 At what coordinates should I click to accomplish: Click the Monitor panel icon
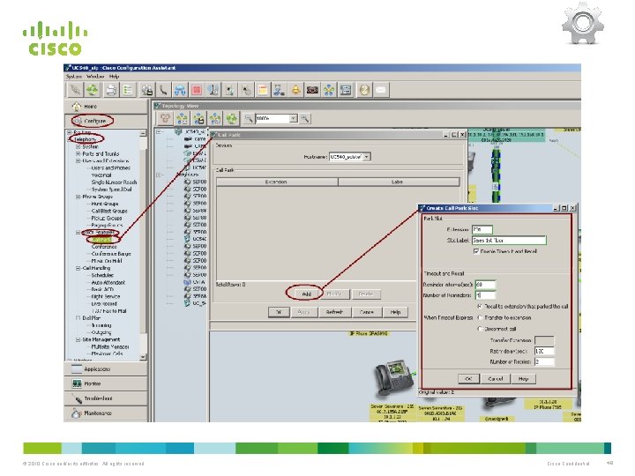[77, 383]
